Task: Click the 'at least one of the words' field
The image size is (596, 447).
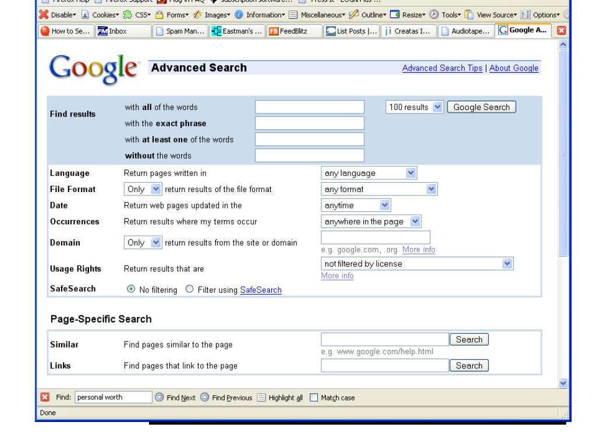Action: click(310, 139)
